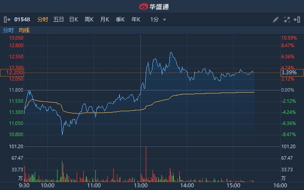
Task: Select the pencil drawing tool icon
Action: tap(275, 20)
